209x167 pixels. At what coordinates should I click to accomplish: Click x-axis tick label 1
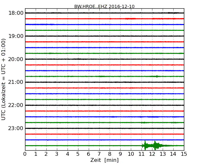coord(36,154)
